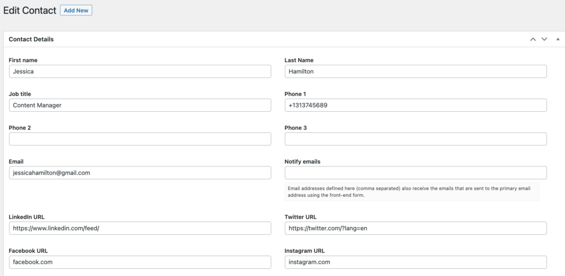Click the Notify emails help text
Screen dimensions: 565x276
(409, 192)
